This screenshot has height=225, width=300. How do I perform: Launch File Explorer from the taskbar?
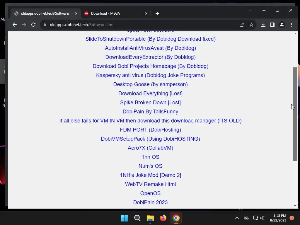(150, 218)
